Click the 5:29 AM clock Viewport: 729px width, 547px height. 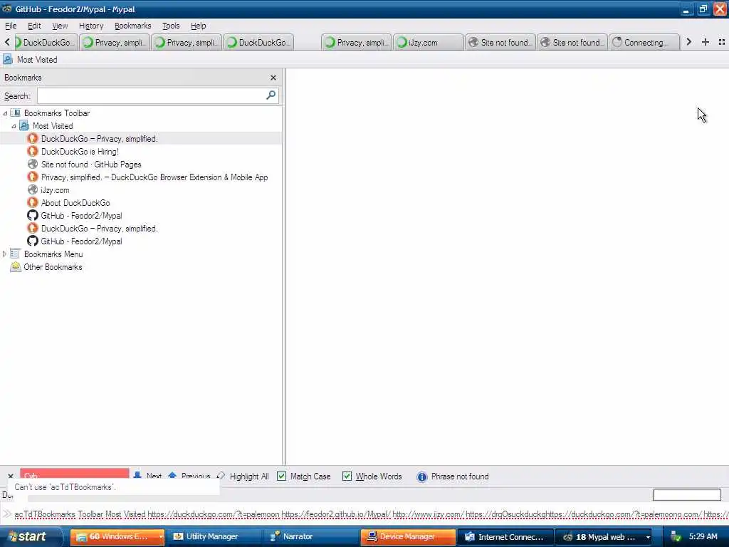[703, 537]
